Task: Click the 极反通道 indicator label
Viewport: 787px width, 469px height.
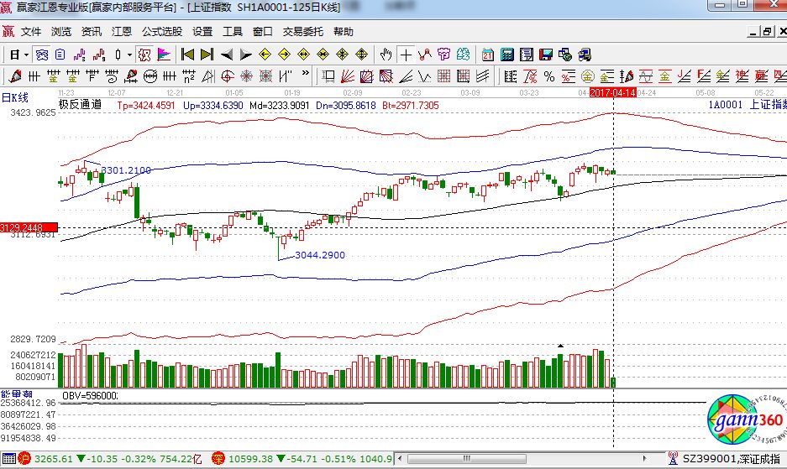Action: click(x=80, y=105)
